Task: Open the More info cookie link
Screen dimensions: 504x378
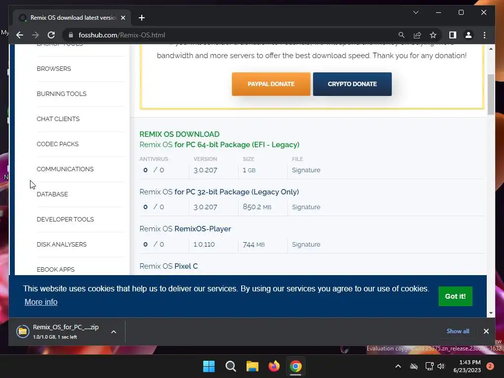Action: coord(41,302)
